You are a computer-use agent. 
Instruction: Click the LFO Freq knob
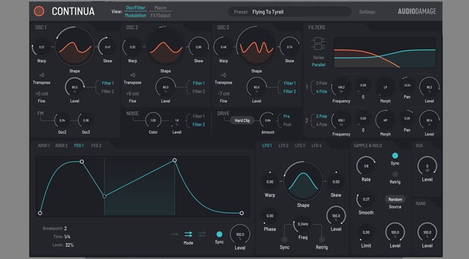point(303,224)
